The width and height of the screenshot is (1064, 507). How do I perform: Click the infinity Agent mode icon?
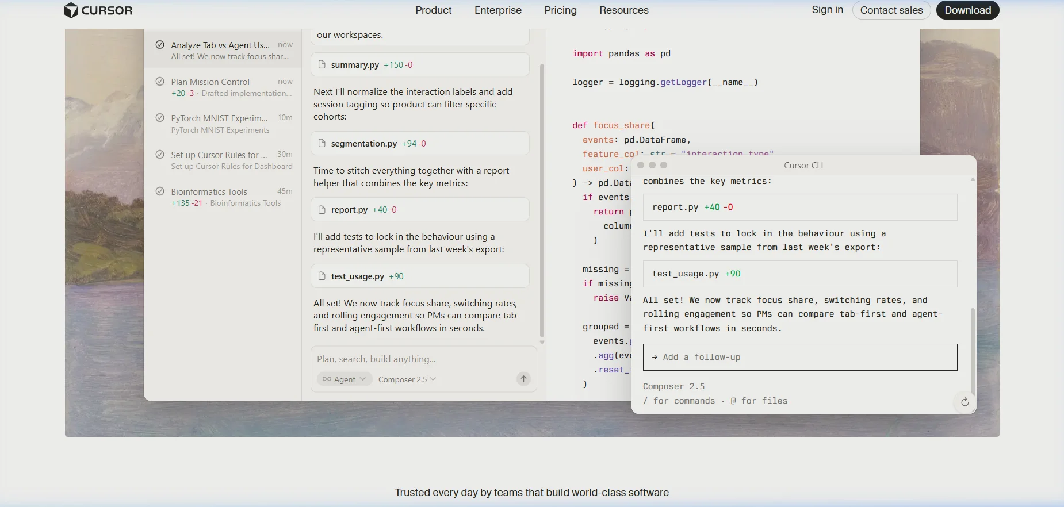click(x=327, y=379)
